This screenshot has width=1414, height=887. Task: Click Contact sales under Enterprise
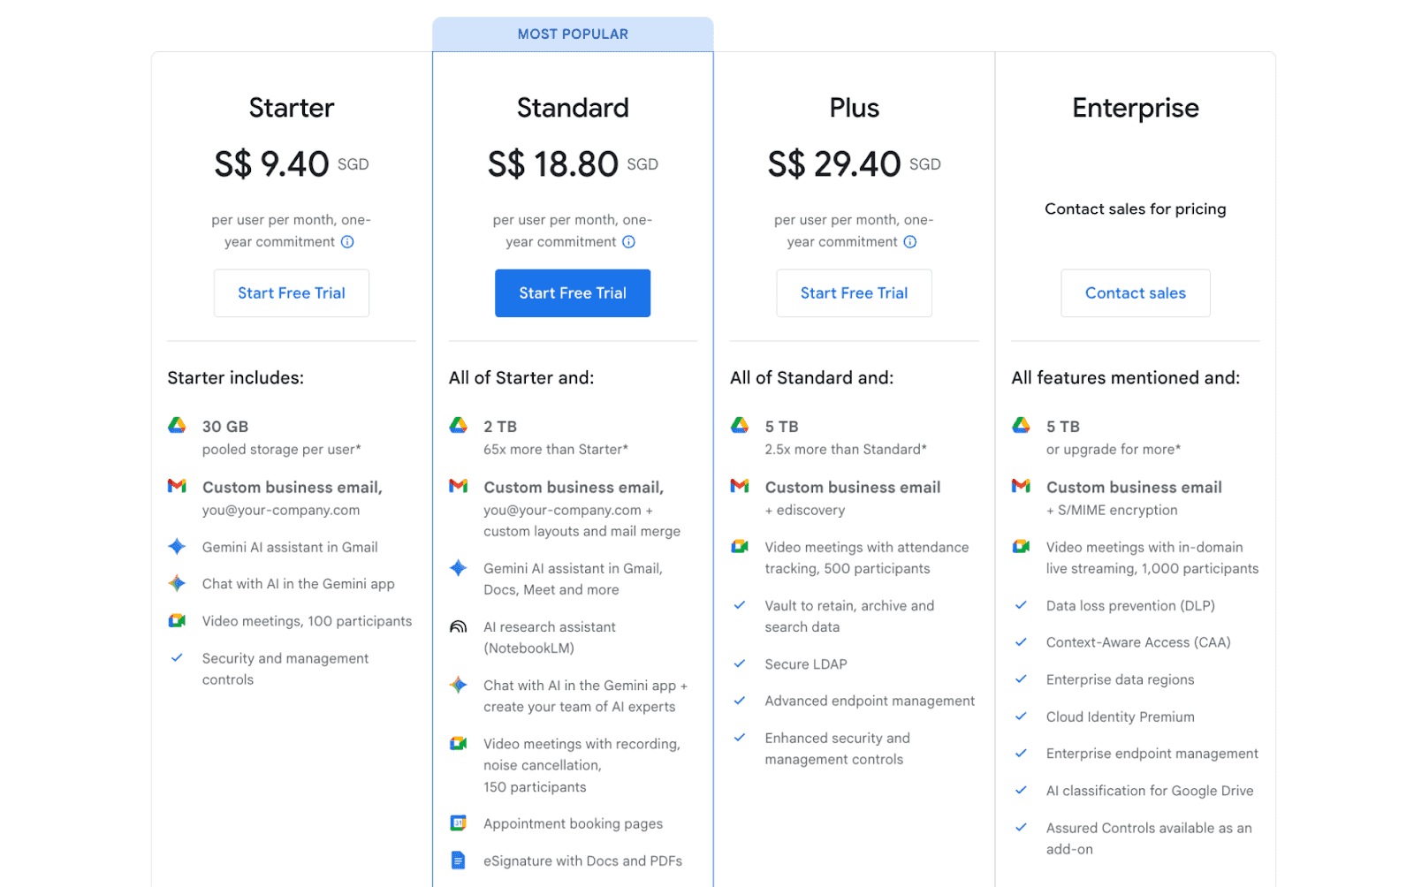1135,292
